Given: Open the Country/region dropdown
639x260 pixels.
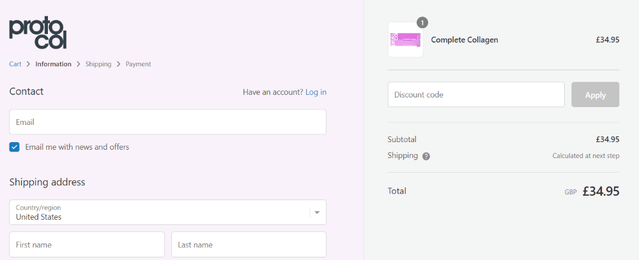Looking at the screenshot, I should [167, 212].
